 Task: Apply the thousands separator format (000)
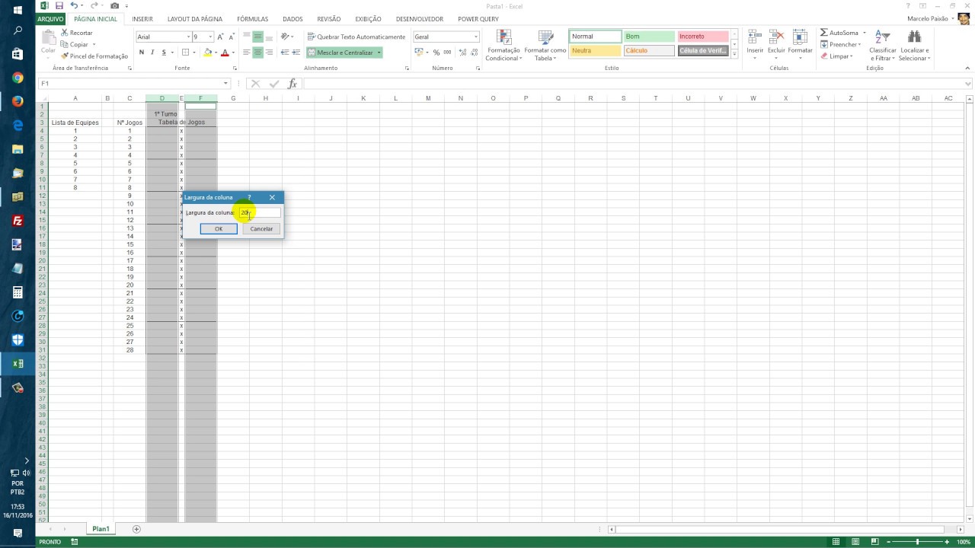(447, 53)
